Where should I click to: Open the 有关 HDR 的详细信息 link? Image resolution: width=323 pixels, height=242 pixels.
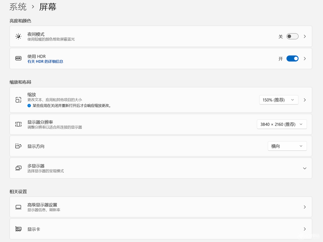pyautogui.click(x=45, y=62)
